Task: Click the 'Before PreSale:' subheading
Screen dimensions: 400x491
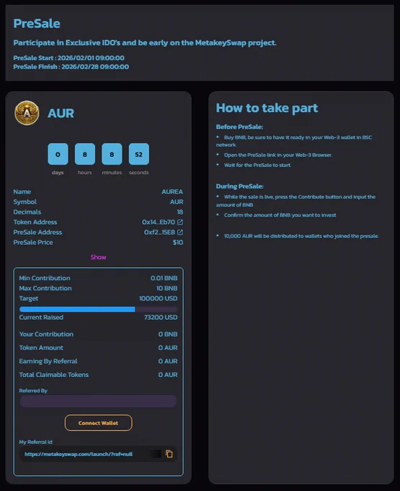Action: point(240,127)
